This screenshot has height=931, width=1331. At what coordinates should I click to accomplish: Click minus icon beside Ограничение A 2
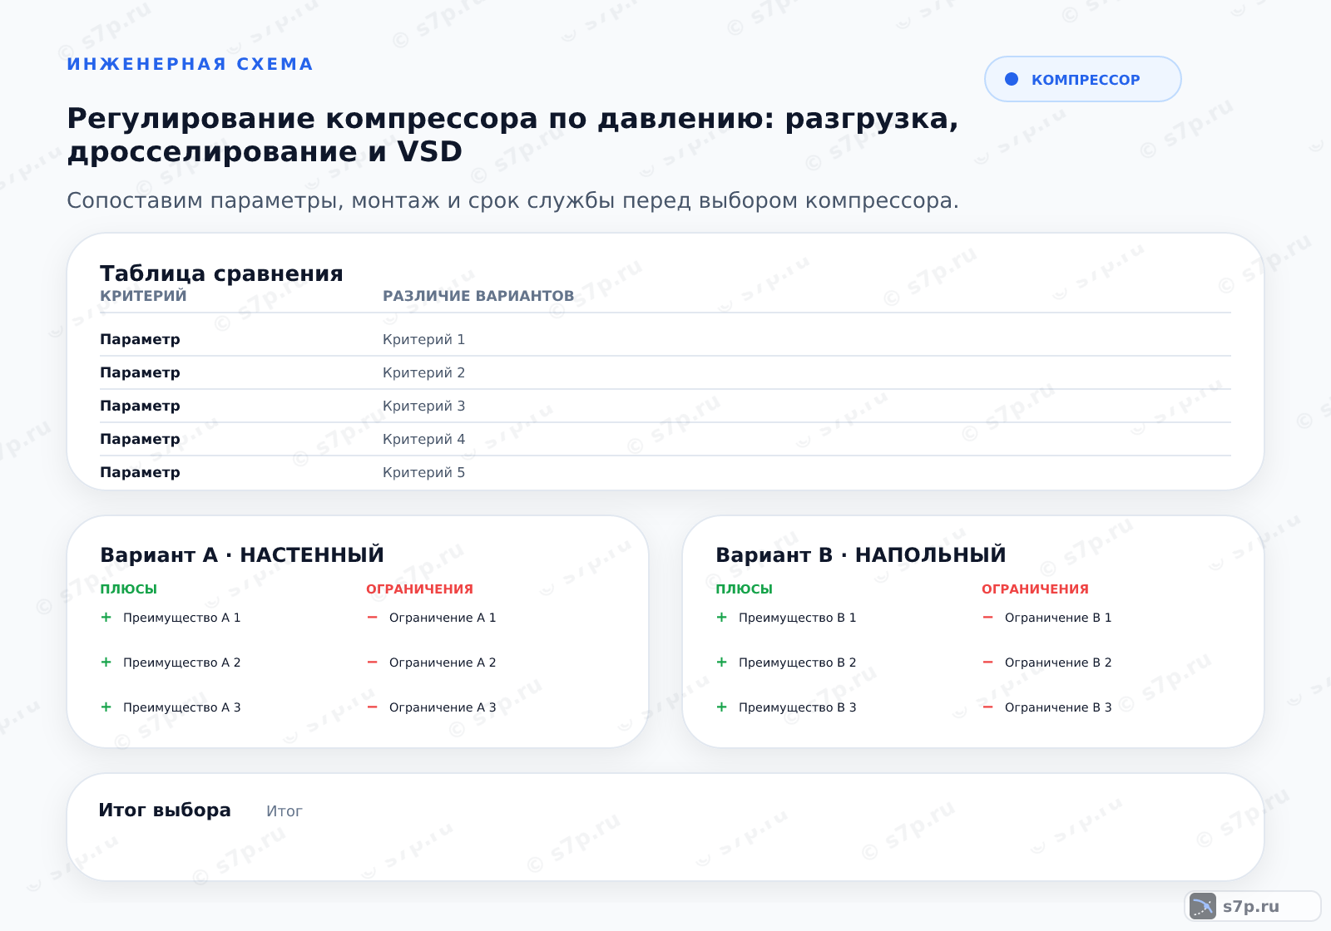[x=372, y=662]
